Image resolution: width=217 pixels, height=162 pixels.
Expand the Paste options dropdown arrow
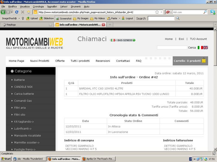point(119,18)
